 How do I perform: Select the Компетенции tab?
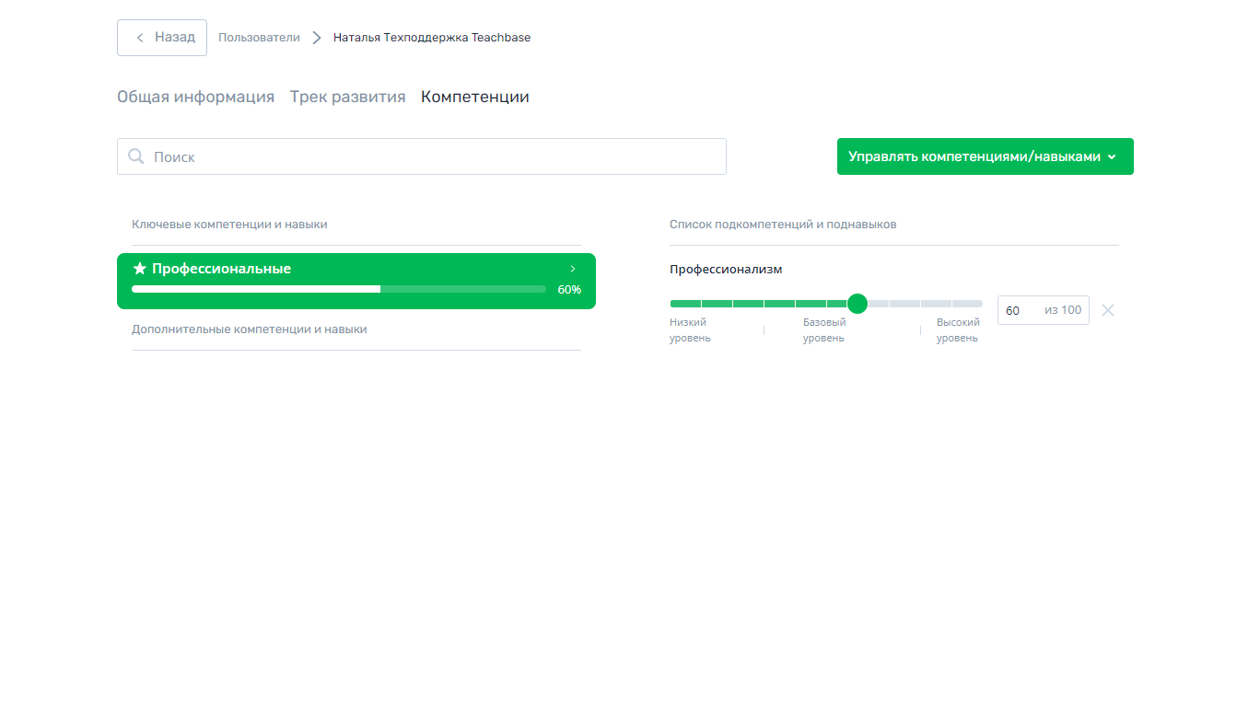[475, 97]
